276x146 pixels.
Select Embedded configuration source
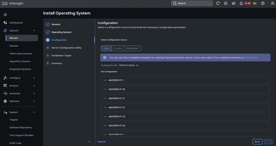132,48
